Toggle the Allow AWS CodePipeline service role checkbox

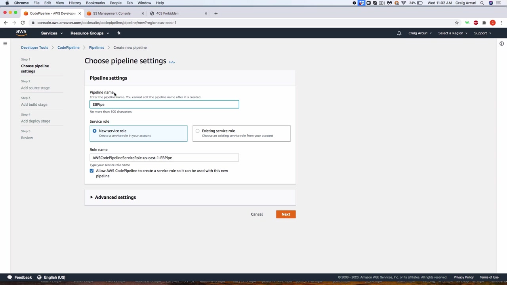(x=91, y=171)
